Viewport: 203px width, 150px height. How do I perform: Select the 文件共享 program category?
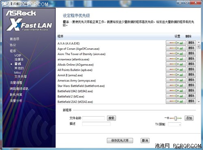pyautogui.click(x=21, y=77)
